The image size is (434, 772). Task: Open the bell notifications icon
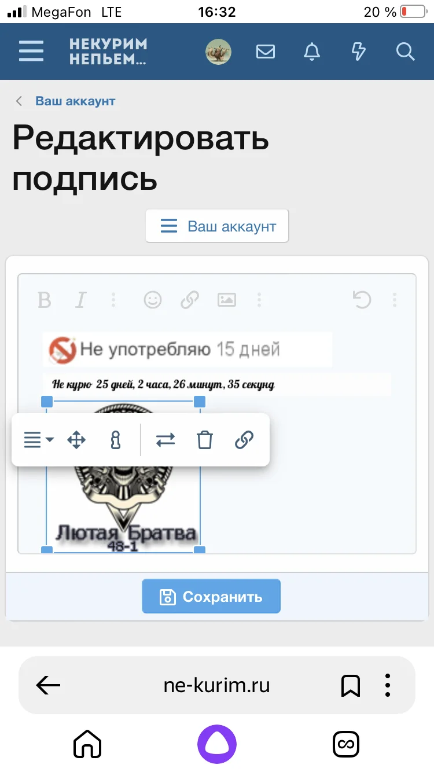[312, 52]
